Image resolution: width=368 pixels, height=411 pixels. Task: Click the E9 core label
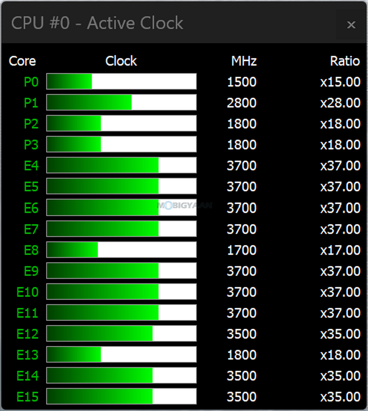(x=31, y=271)
